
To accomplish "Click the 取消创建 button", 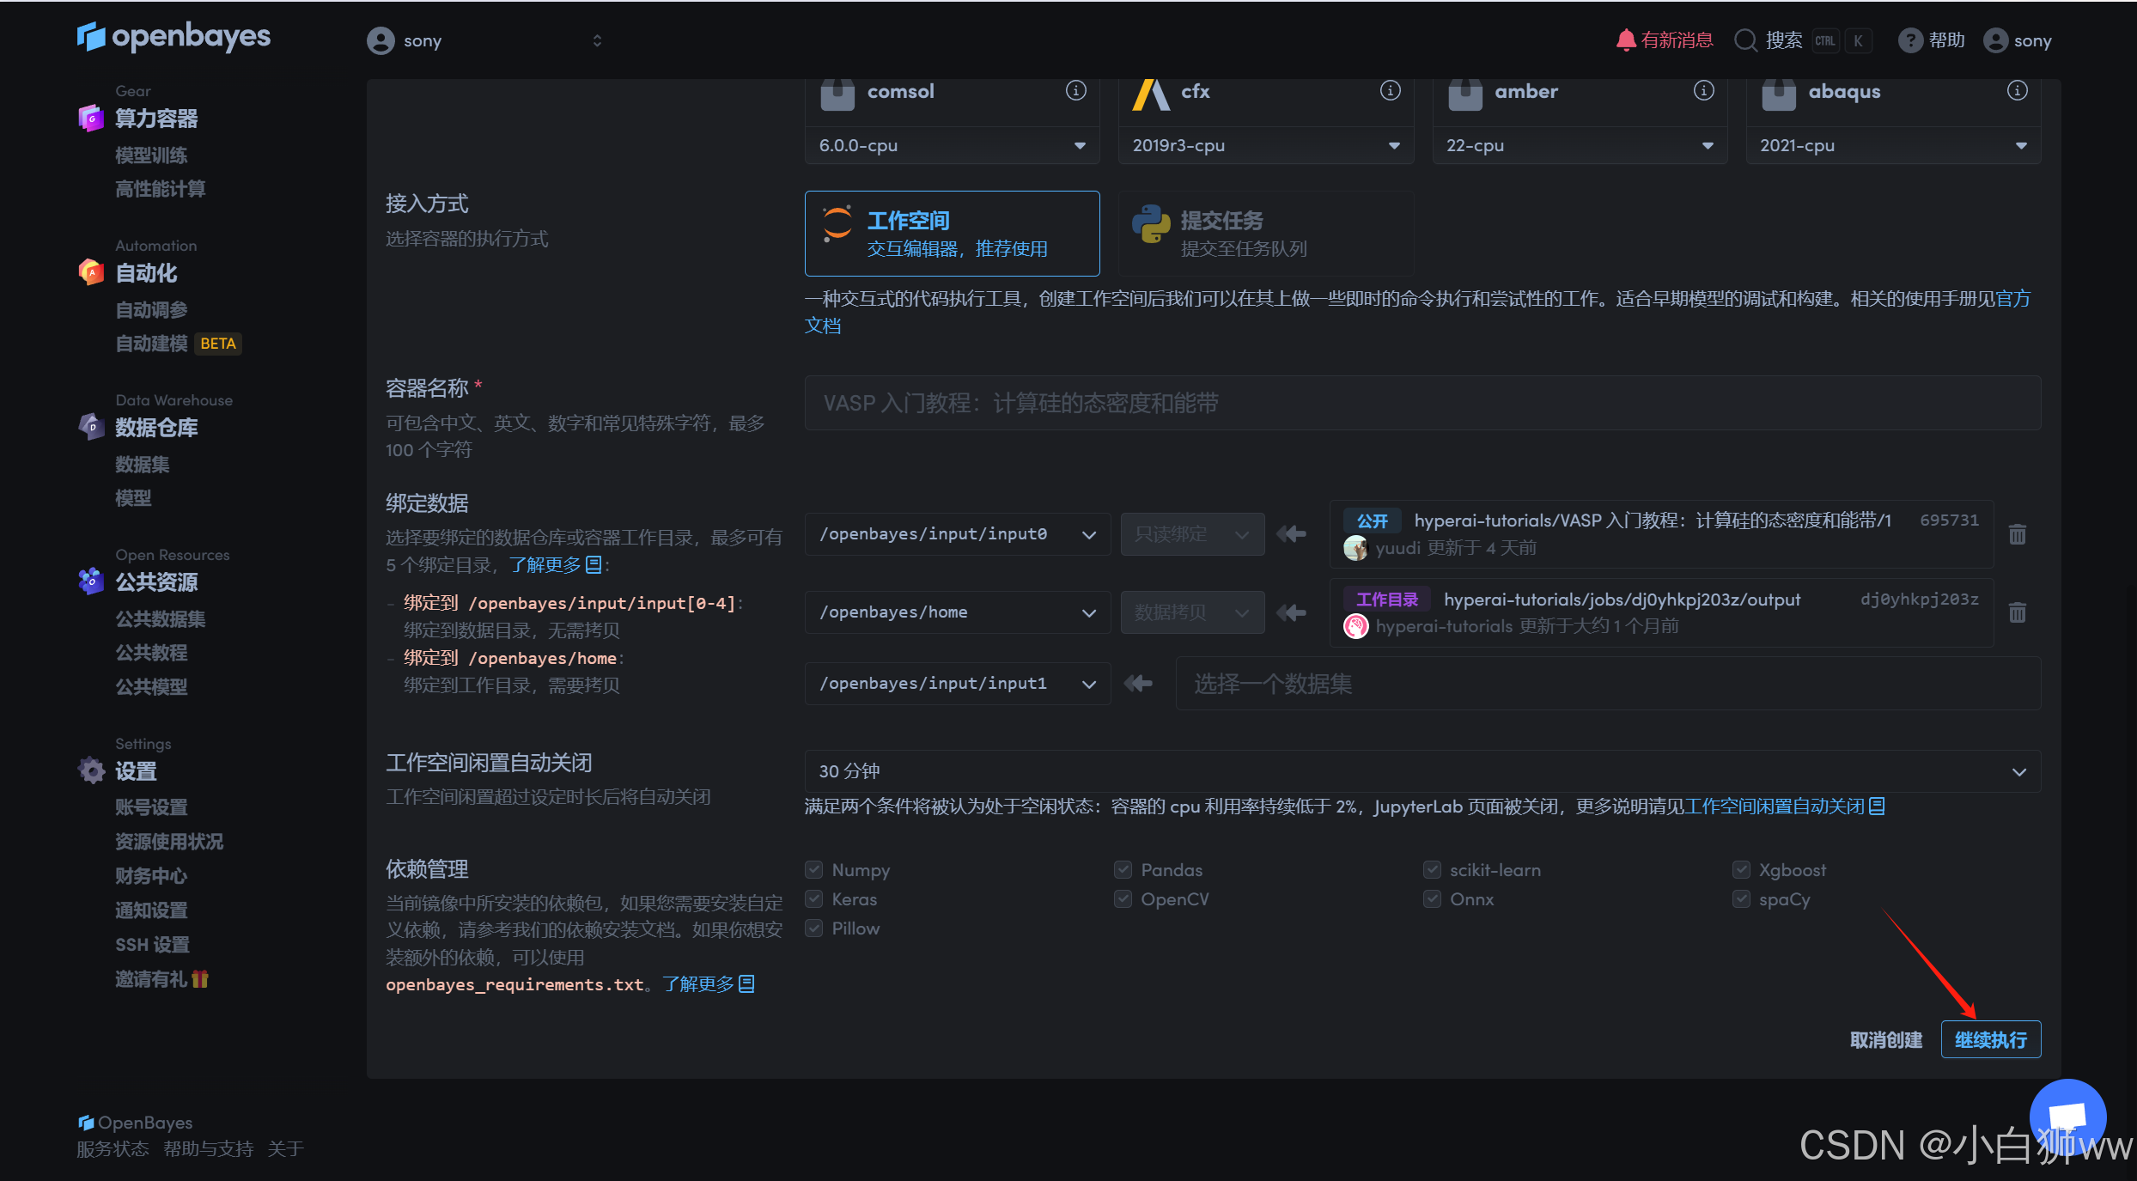I will pos(1885,1040).
